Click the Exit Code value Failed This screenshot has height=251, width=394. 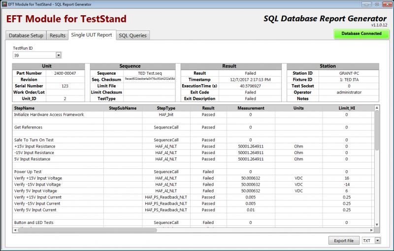pos(250,93)
